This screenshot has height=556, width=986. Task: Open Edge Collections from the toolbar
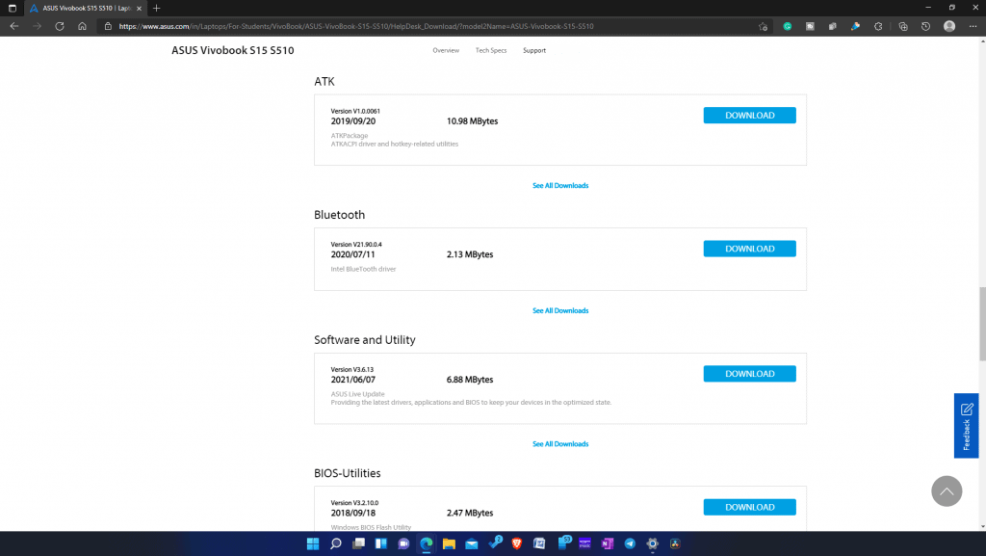click(x=903, y=26)
